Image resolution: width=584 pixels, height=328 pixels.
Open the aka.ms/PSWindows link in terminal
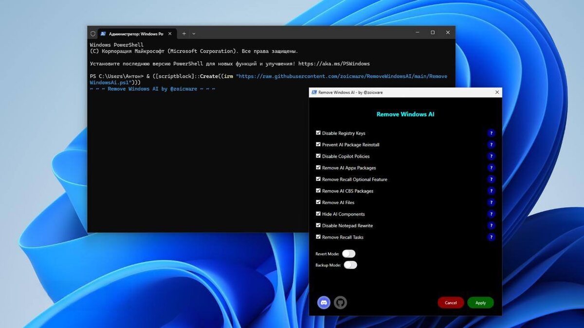(x=334, y=64)
